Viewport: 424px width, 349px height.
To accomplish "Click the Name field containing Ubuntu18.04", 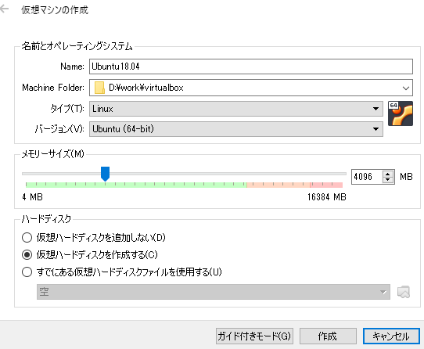I will pyautogui.click(x=251, y=67).
